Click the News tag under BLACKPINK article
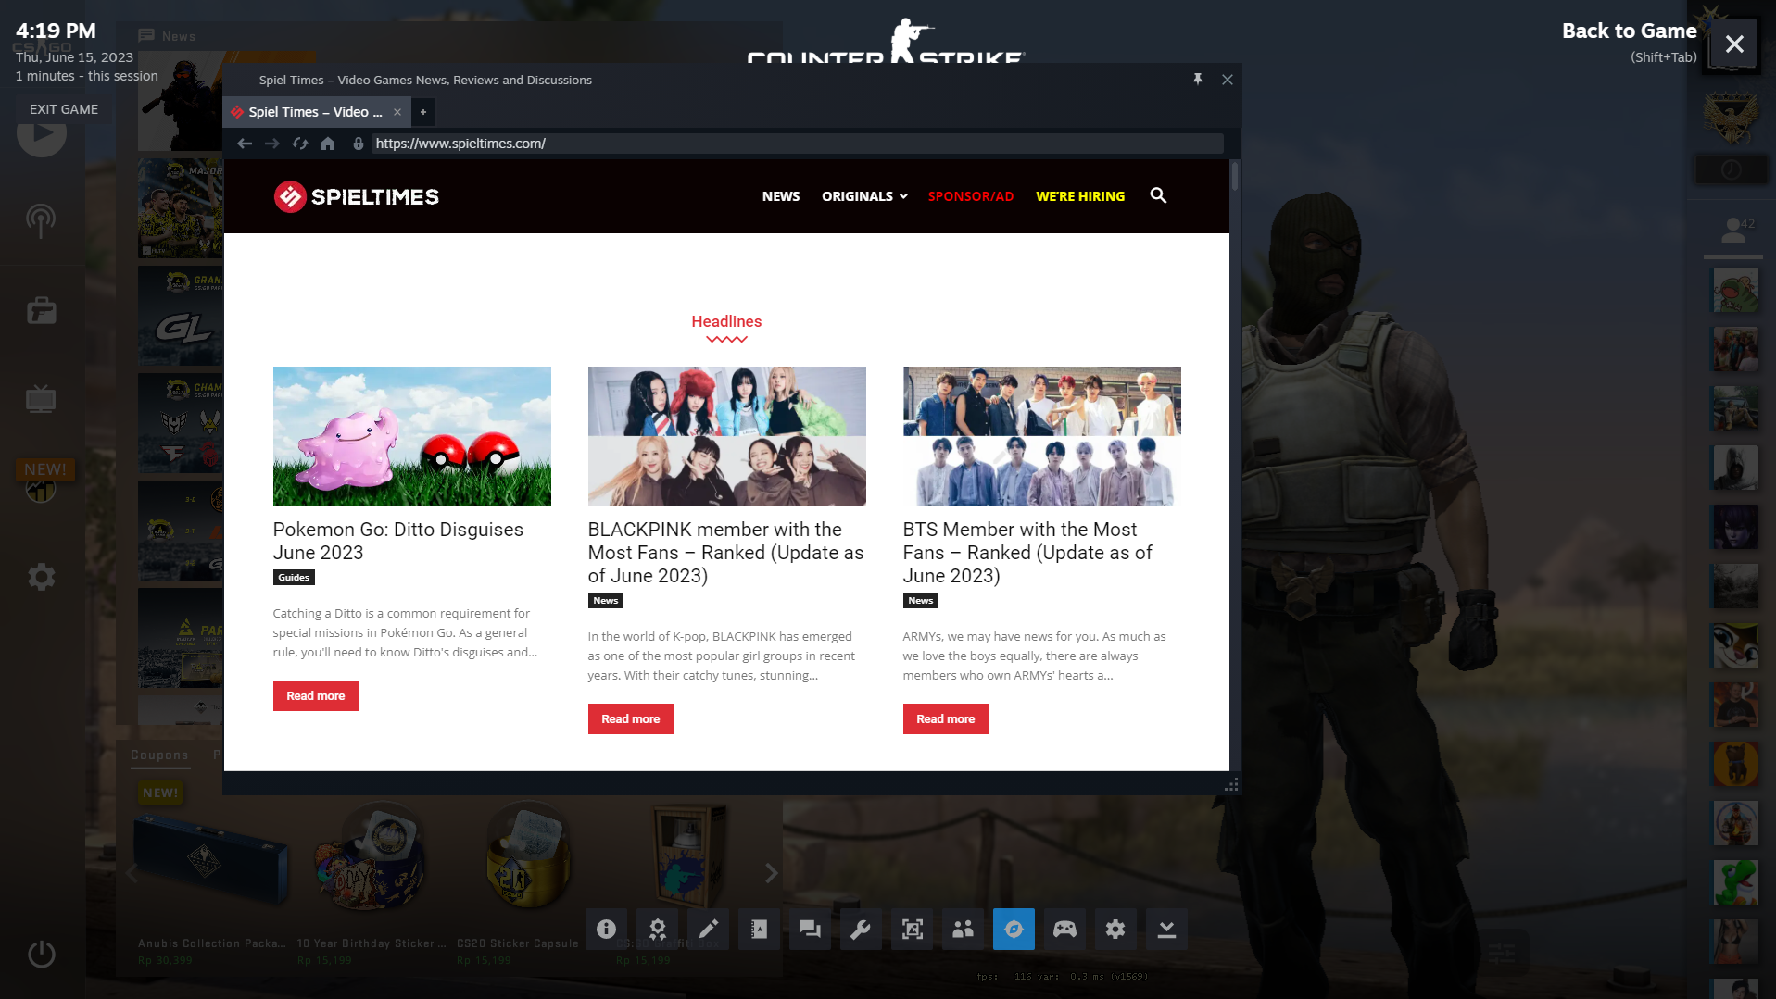Screen dimensions: 1776x999 [606, 601]
